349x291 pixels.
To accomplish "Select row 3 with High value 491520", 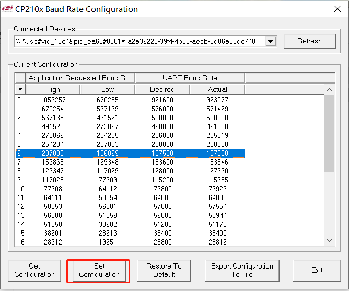I will click(131, 126).
